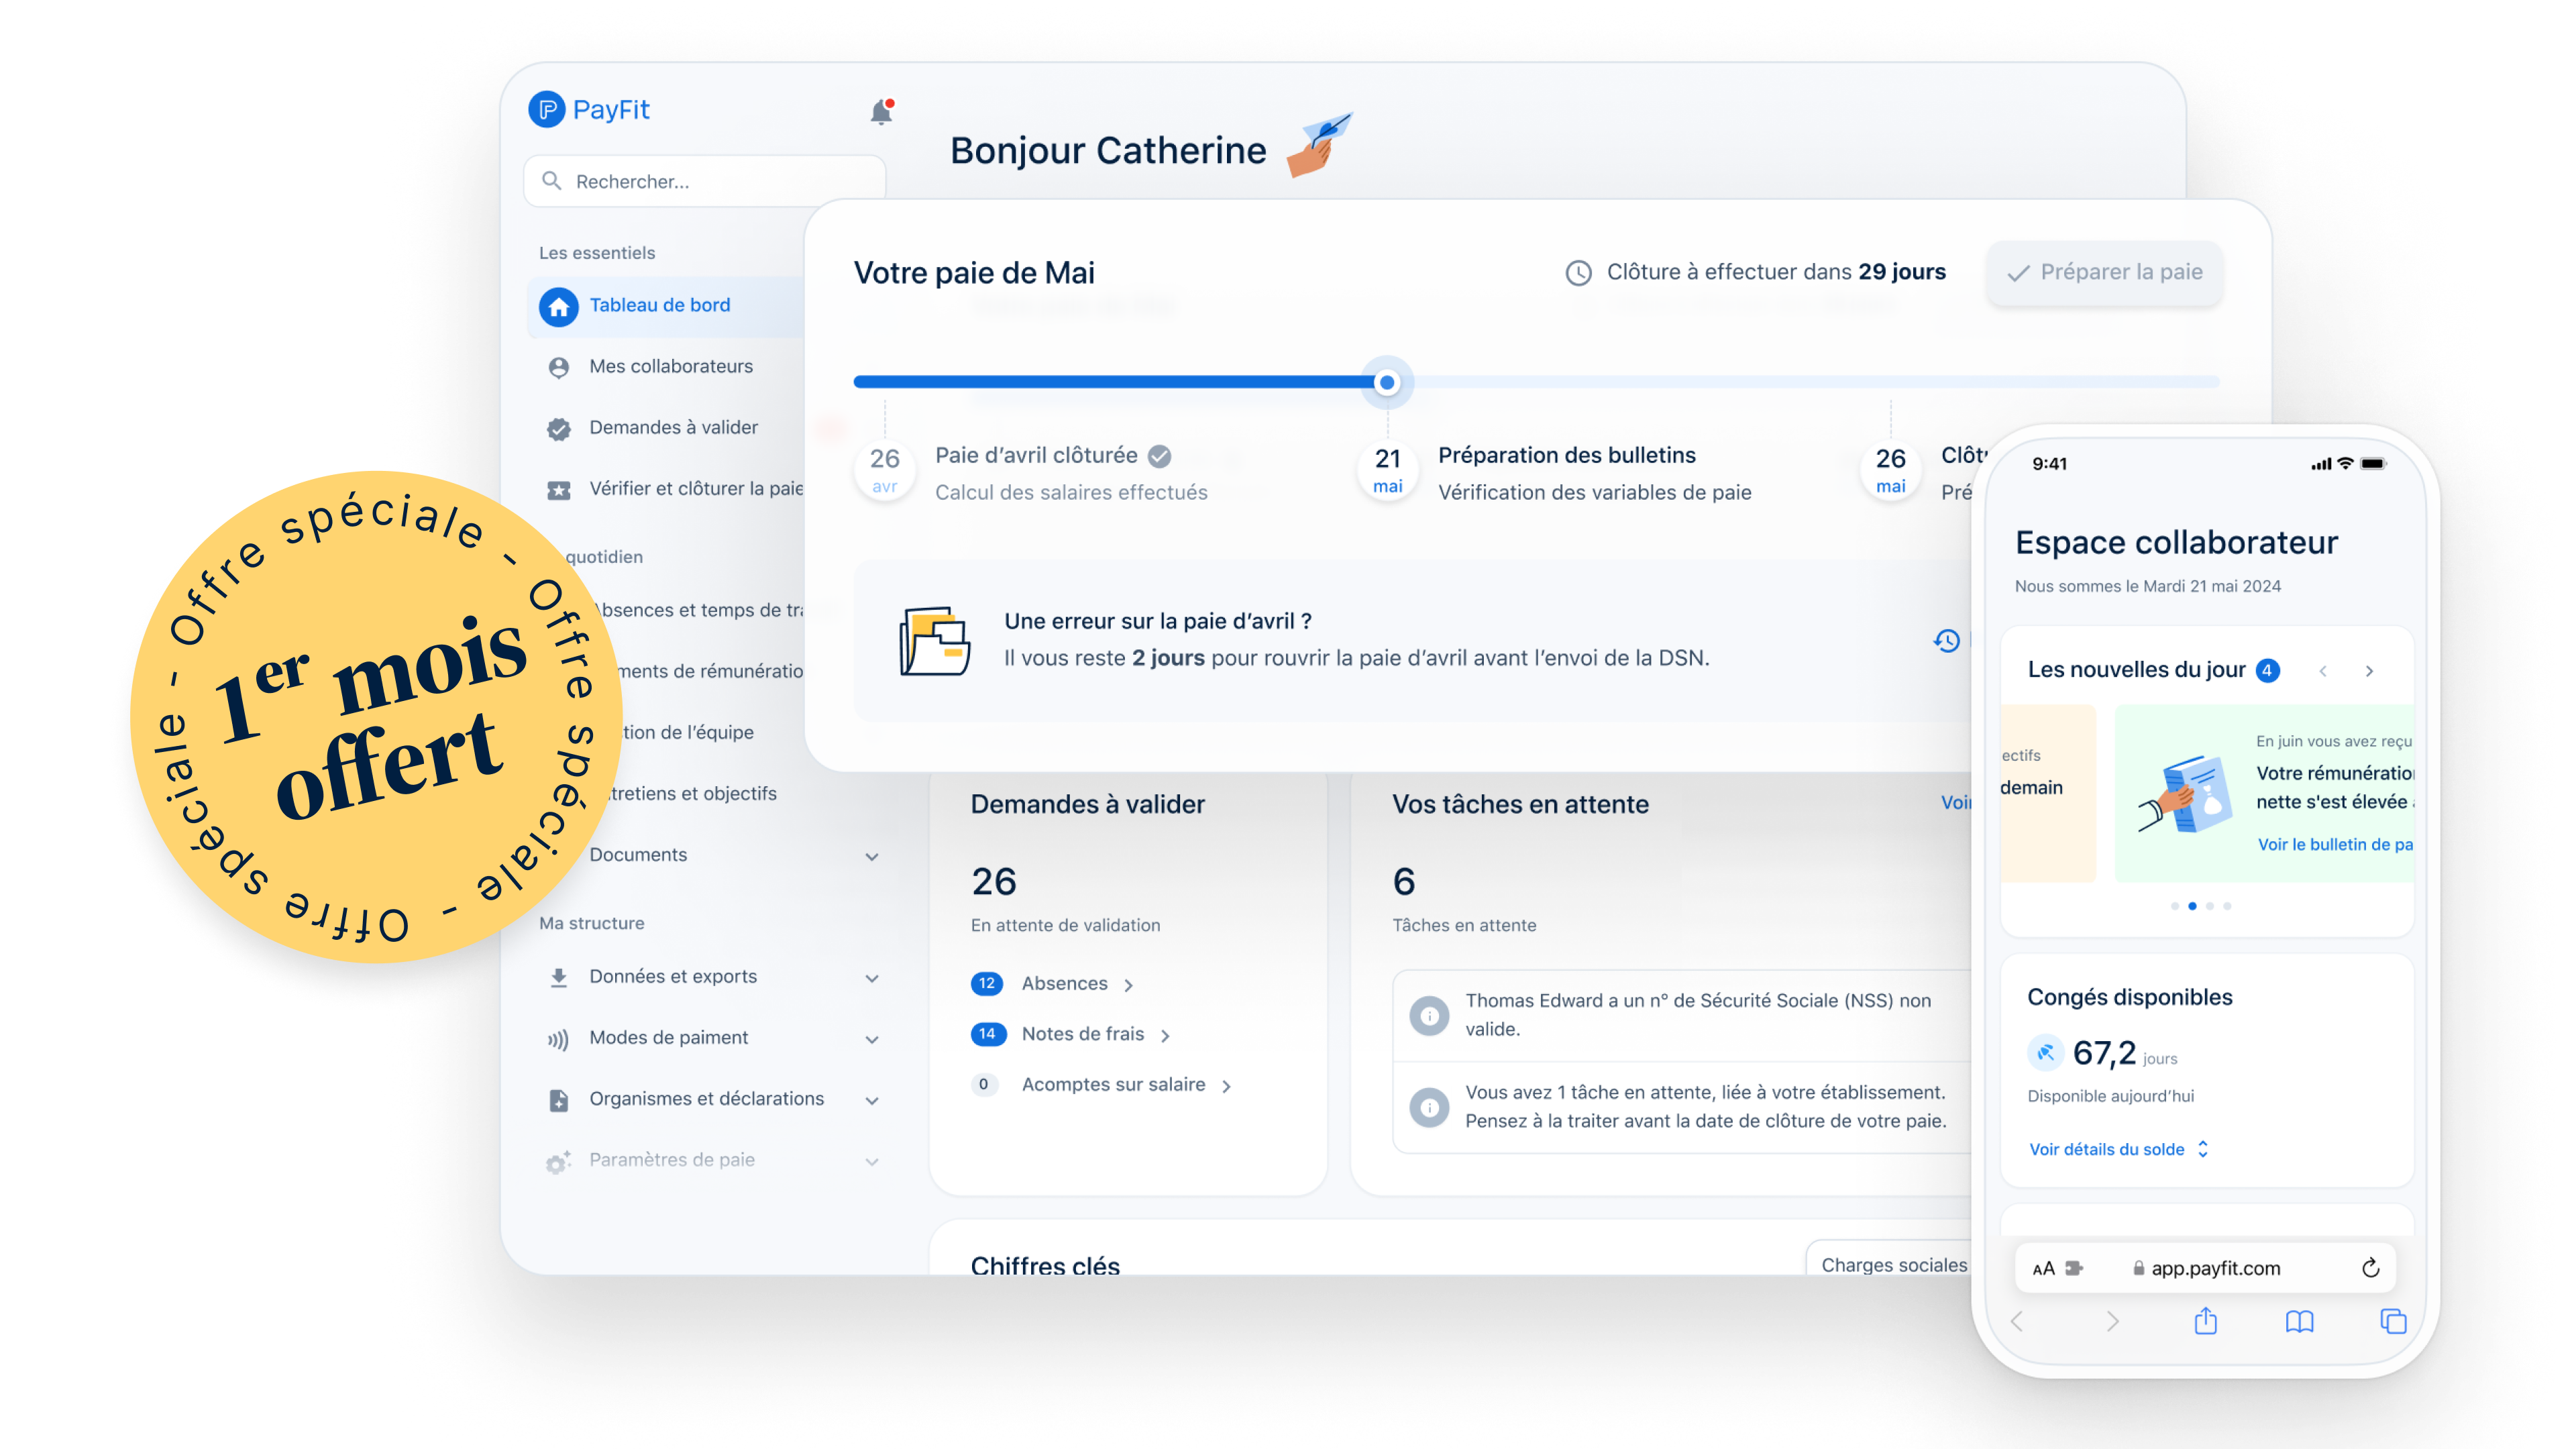This screenshot has height=1449, width=2576.
Task: Click the Absences link with 12 badge
Action: pos(1064,983)
